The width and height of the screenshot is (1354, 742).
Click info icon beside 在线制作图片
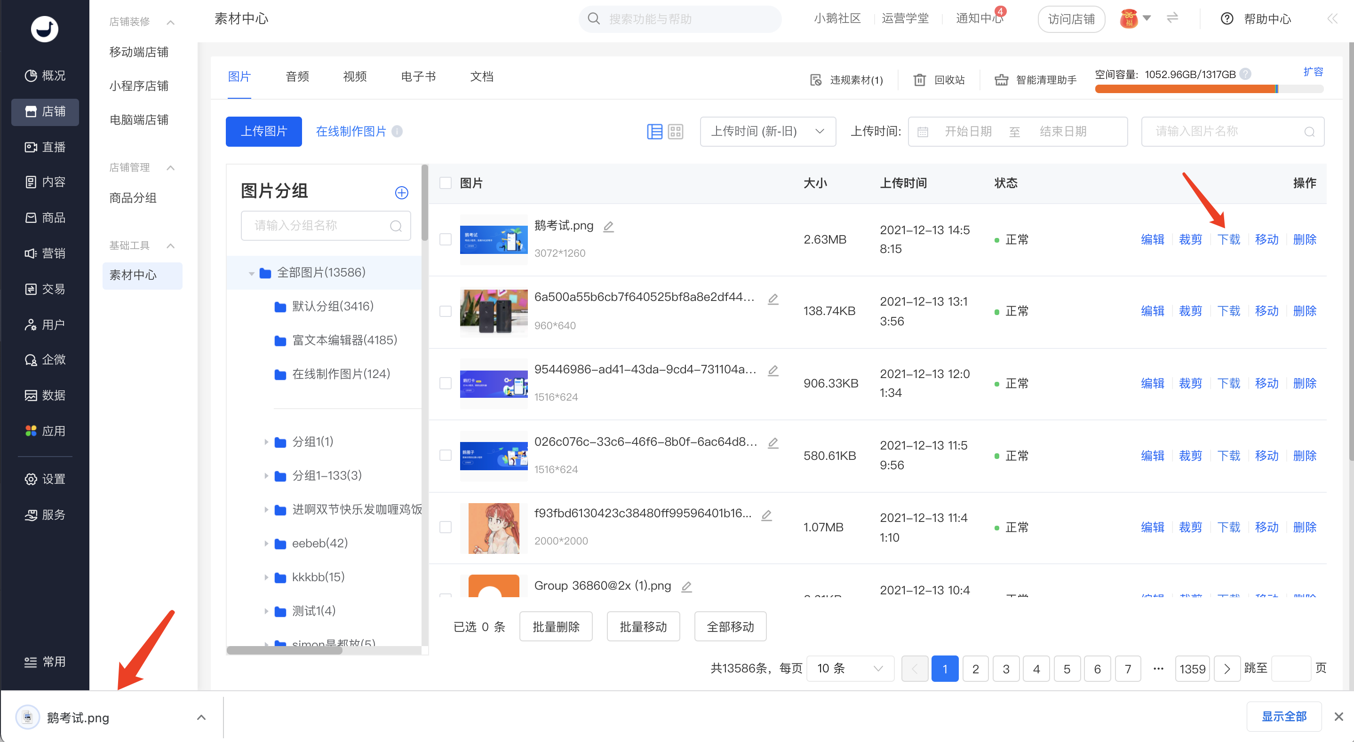(x=398, y=131)
